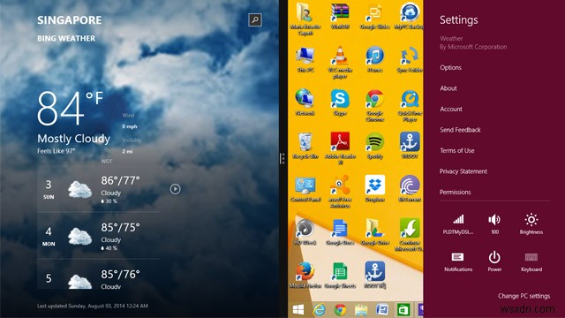Click the Power button in Settings
Screen dimensions: 565x318
click(494, 261)
